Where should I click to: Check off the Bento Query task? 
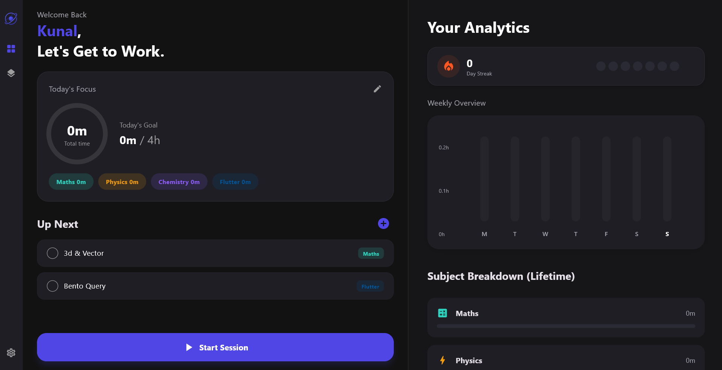pyautogui.click(x=52, y=286)
